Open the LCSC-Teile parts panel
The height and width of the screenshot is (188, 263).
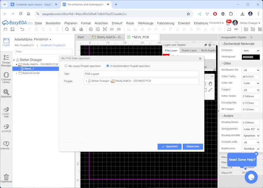point(6,112)
